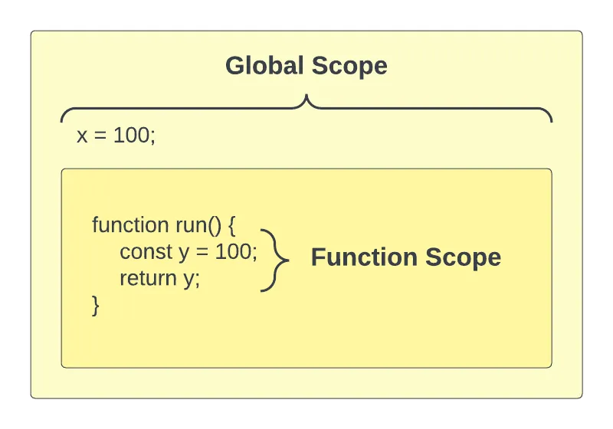613x429 pixels.
Task: Click the "return y;" statement
Action: click(x=159, y=277)
